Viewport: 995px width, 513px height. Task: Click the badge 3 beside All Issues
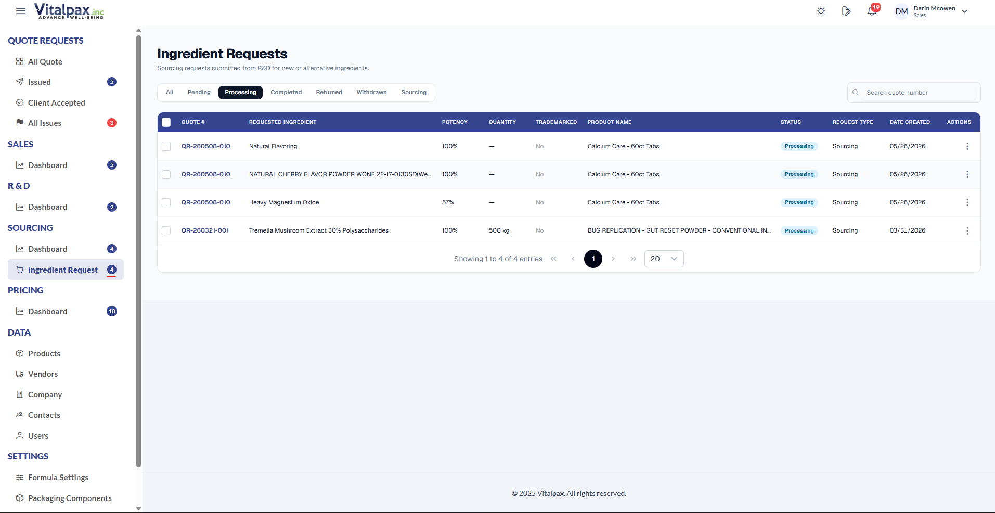click(x=112, y=123)
